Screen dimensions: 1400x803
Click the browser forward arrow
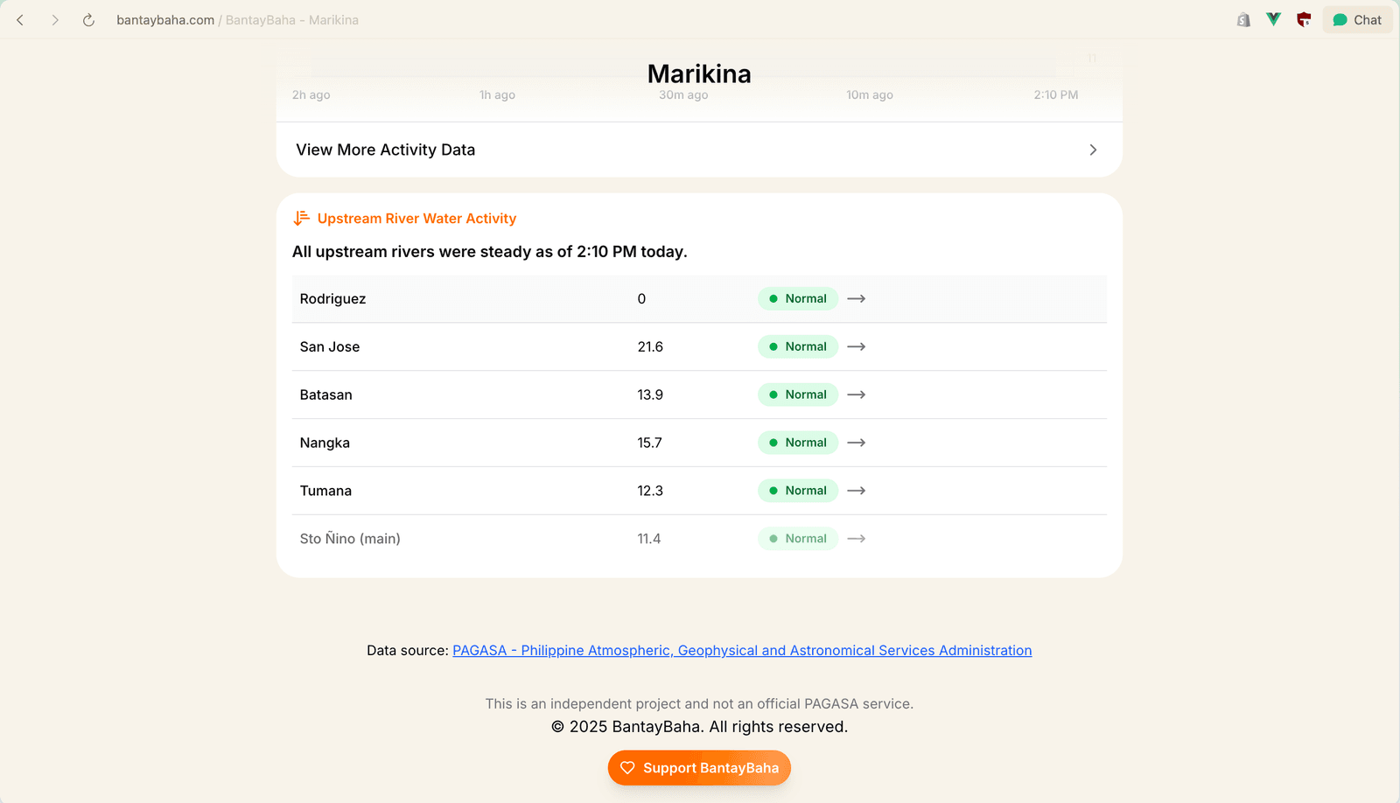coord(54,20)
